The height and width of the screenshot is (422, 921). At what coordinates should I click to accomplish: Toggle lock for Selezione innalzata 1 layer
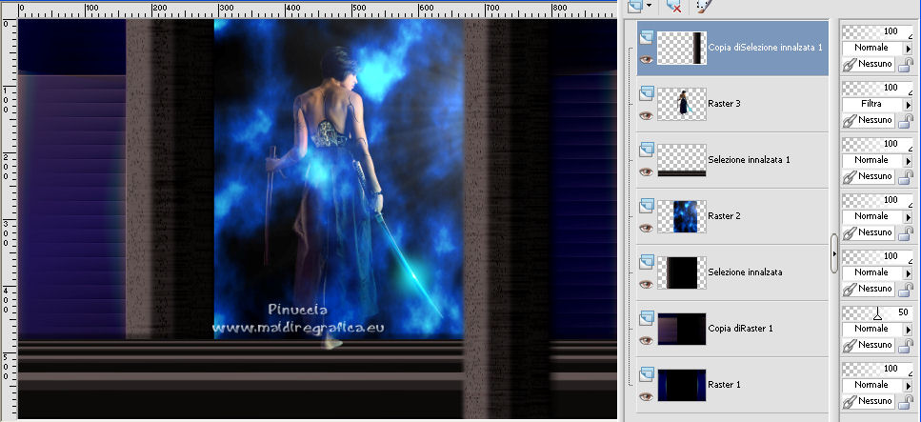pyautogui.click(x=907, y=176)
